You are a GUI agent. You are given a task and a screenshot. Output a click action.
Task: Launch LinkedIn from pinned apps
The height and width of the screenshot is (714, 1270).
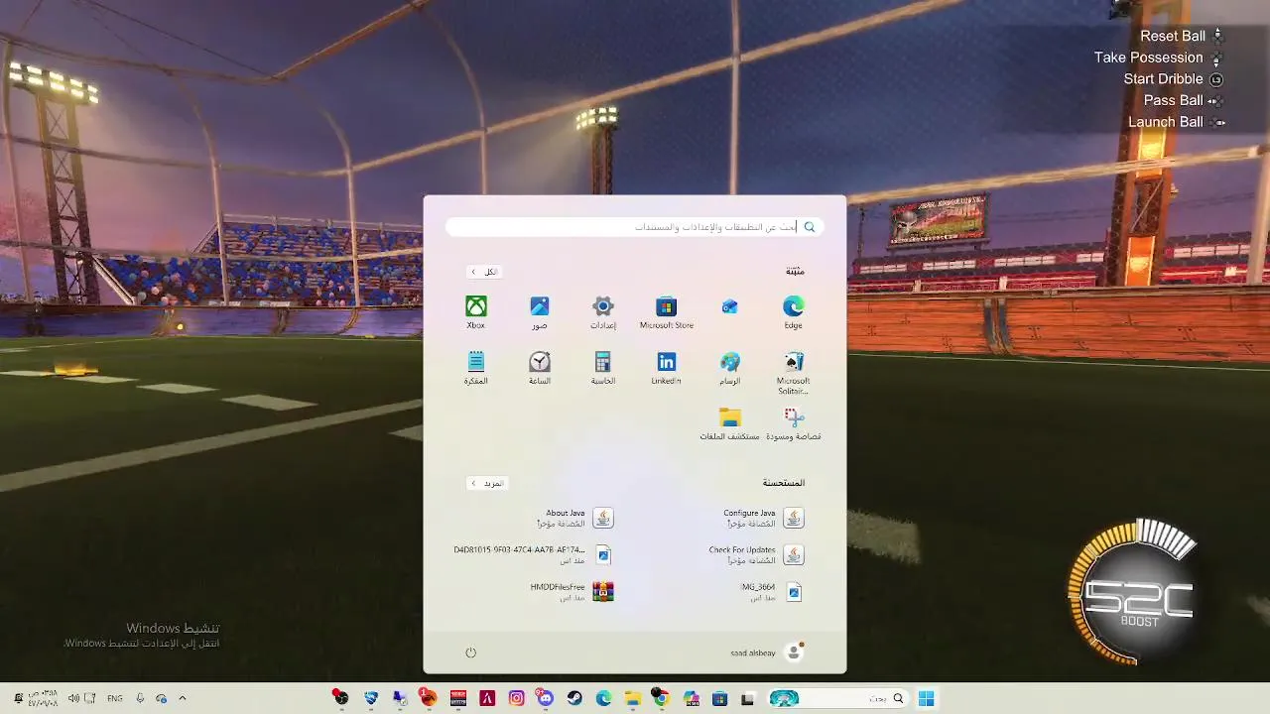[x=667, y=367]
